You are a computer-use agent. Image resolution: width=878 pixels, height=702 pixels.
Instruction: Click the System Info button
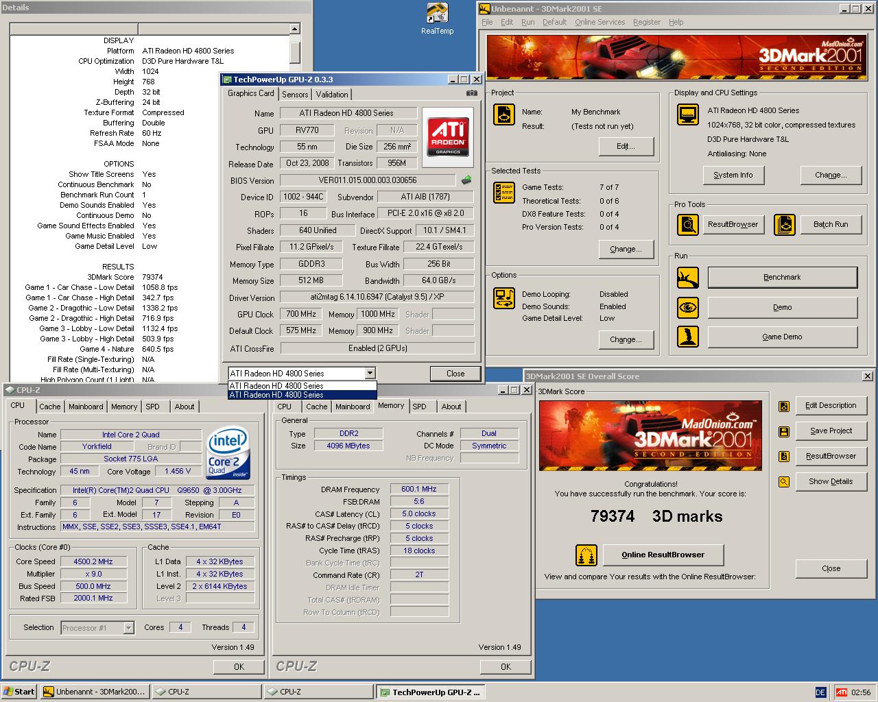click(733, 175)
